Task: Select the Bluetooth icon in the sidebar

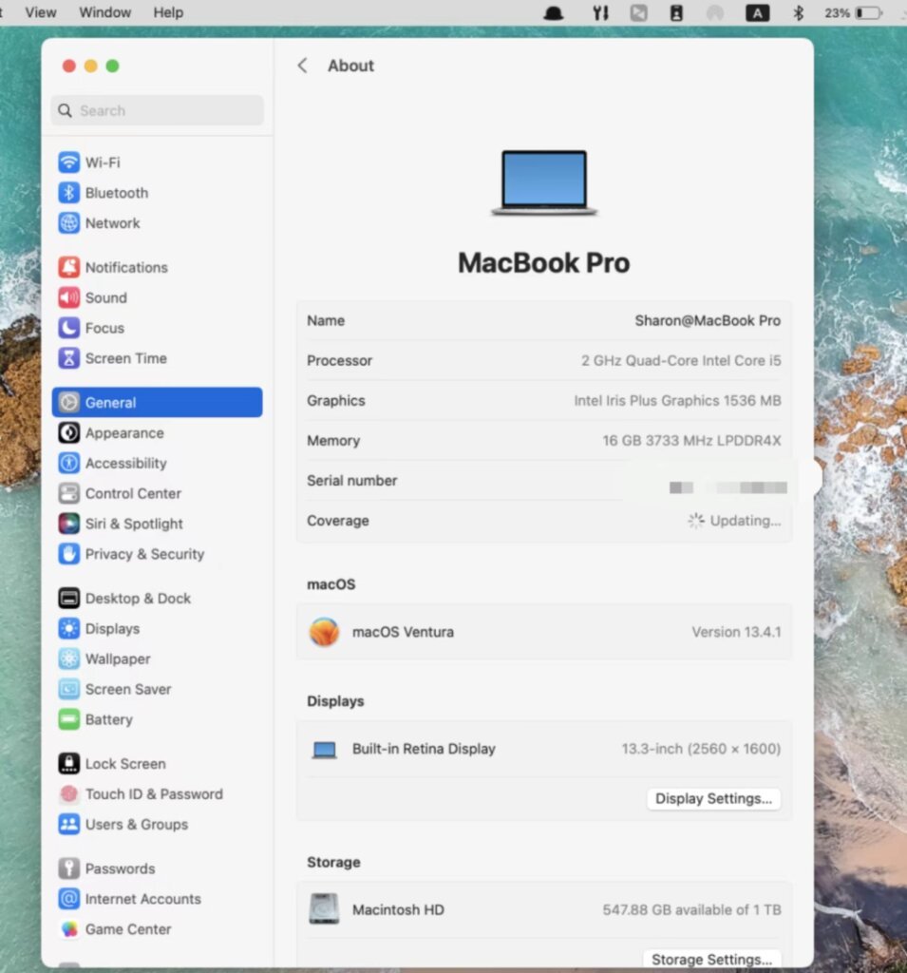Action: pos(68,192)
